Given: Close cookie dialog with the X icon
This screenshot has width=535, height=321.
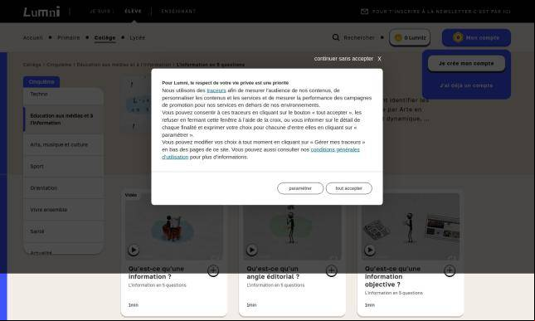Looking at the screenshot, I should click(379, 59).
